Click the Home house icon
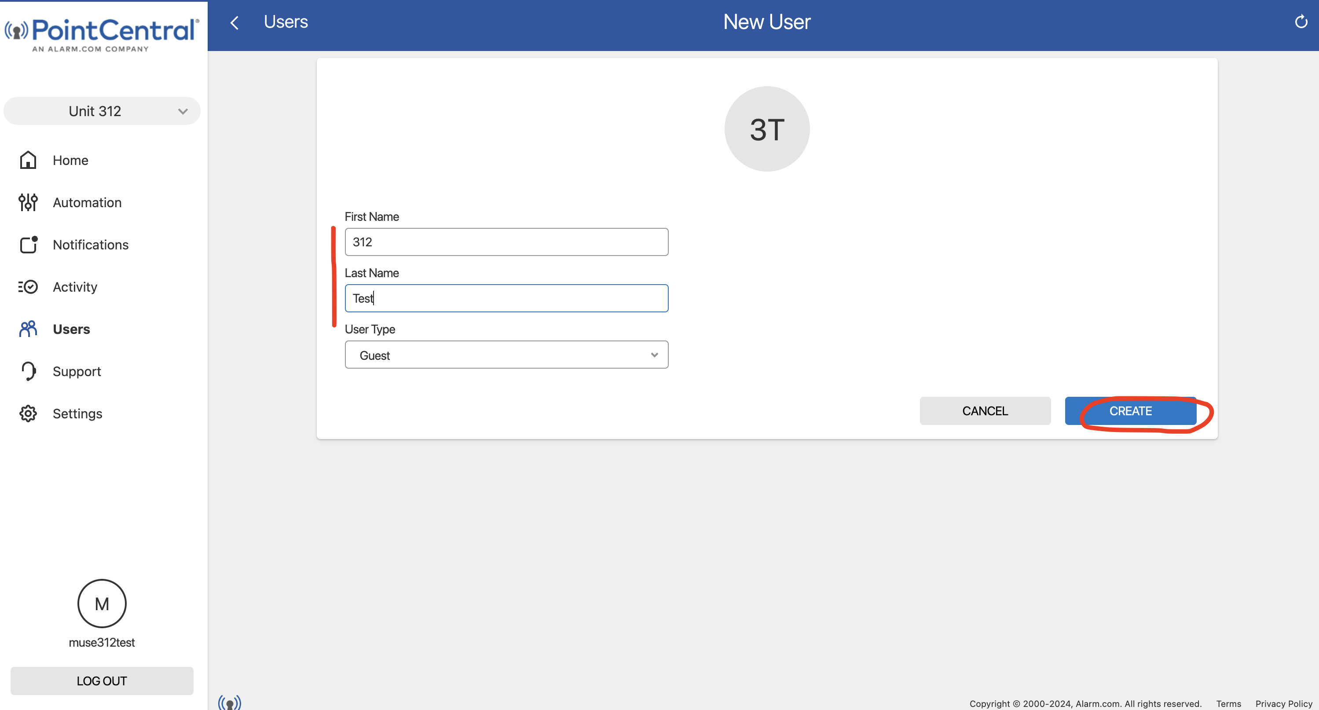1319x710 pixels. pos(28,160)
